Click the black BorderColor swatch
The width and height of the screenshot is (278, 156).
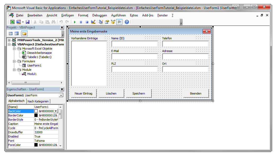36,115
